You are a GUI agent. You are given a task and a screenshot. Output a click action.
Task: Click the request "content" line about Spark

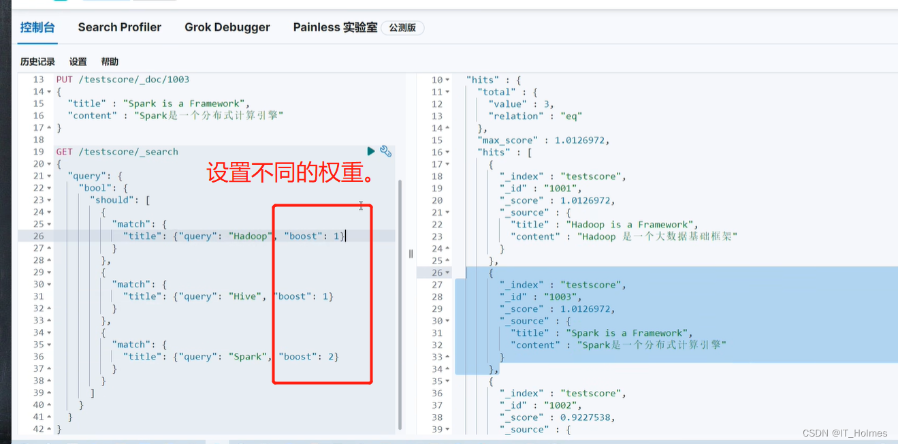[x=175, y=116]
